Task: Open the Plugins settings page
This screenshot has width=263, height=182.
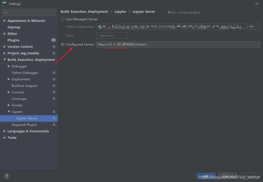Action: point(14,40)
